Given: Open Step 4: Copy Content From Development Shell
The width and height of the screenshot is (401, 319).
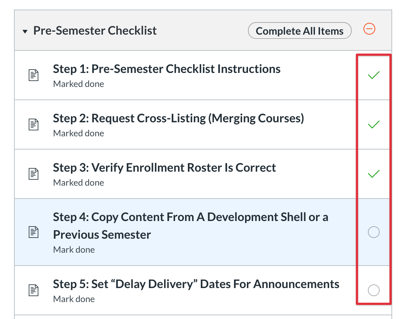Looking at the screenshot, I should [x=190, y=217].
